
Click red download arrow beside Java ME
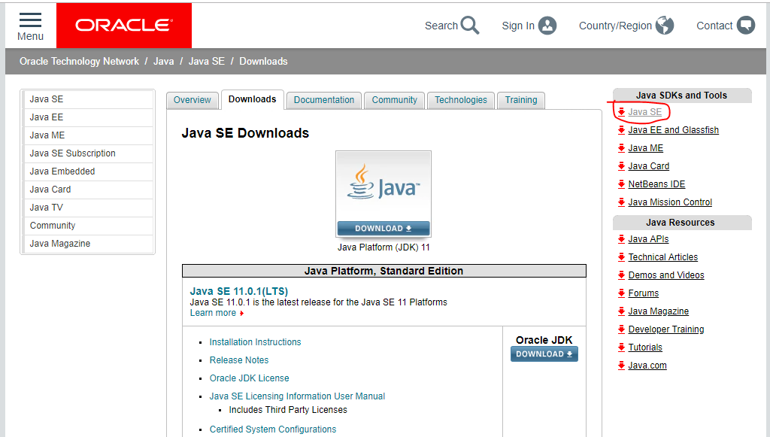tap(621, 148)
